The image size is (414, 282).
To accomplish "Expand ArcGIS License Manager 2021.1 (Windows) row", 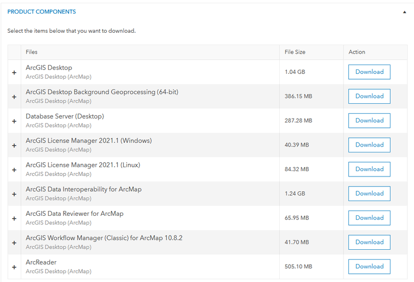I will pos(14,145).
